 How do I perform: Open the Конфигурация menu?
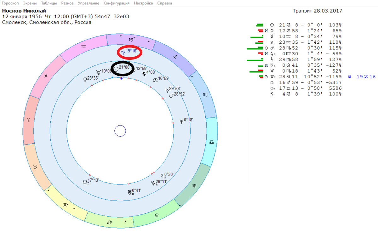(x=117, y=3)
